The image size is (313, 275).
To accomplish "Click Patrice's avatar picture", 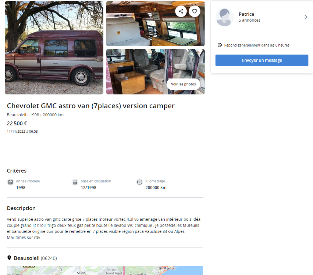I will click(x=225, y=17).
